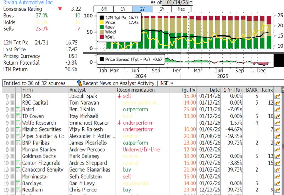Click the list icon beside UBS row
This screenshot has width=284, height=195.
pos(12,96)
